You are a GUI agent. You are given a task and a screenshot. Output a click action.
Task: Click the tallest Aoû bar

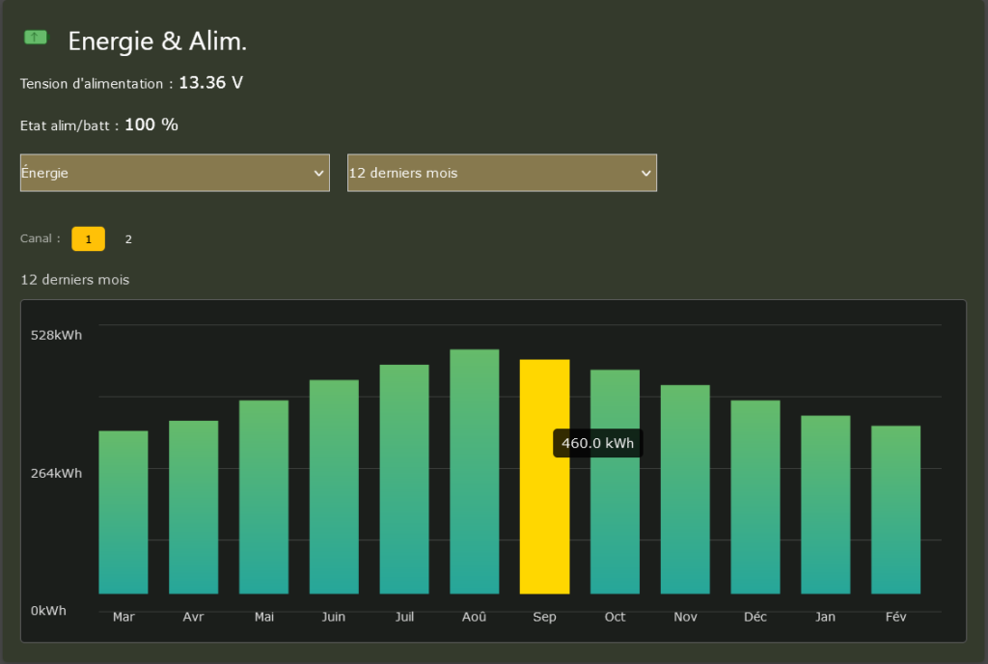(475, 471)
